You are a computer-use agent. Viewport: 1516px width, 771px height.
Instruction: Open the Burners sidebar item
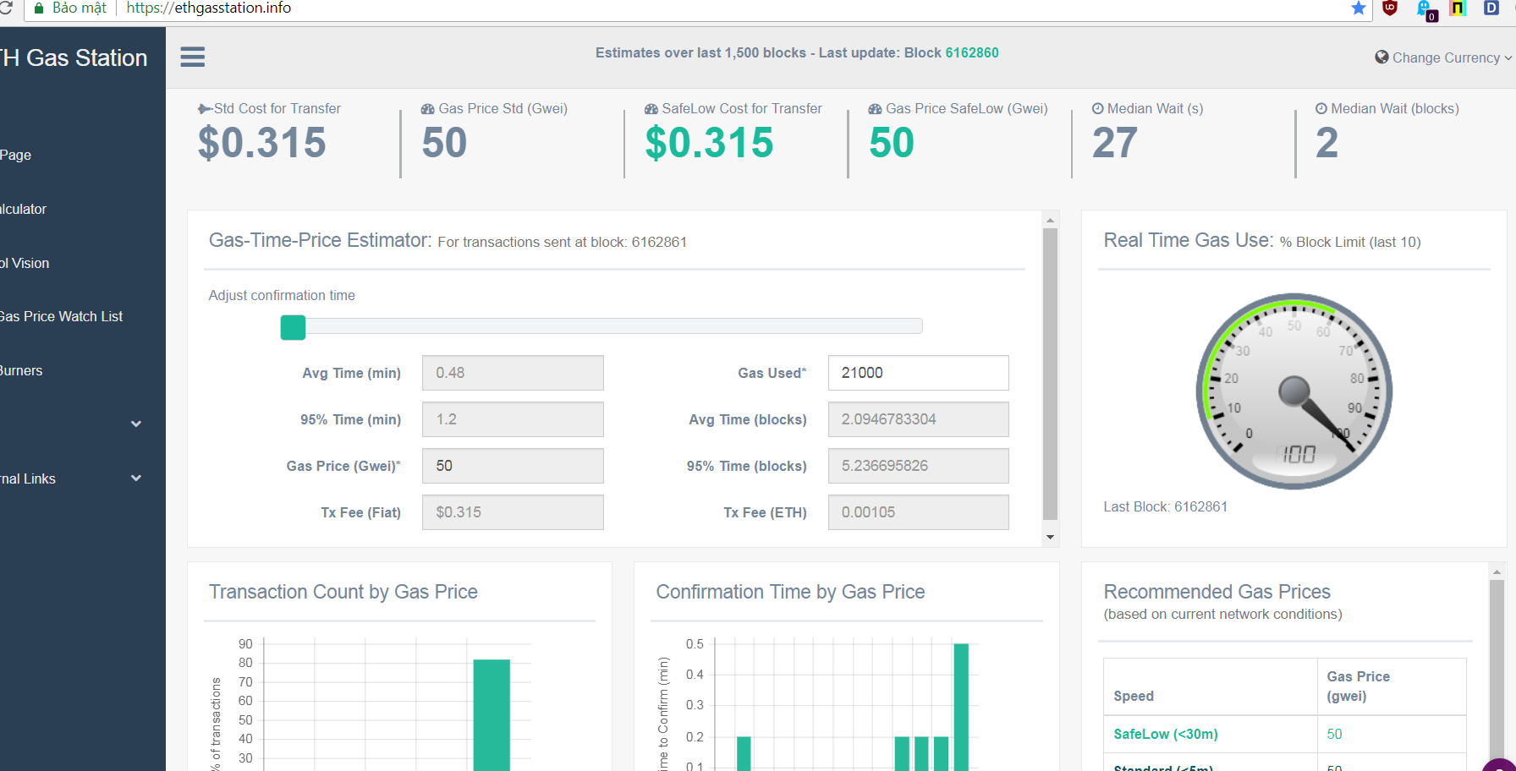point(21,370)
